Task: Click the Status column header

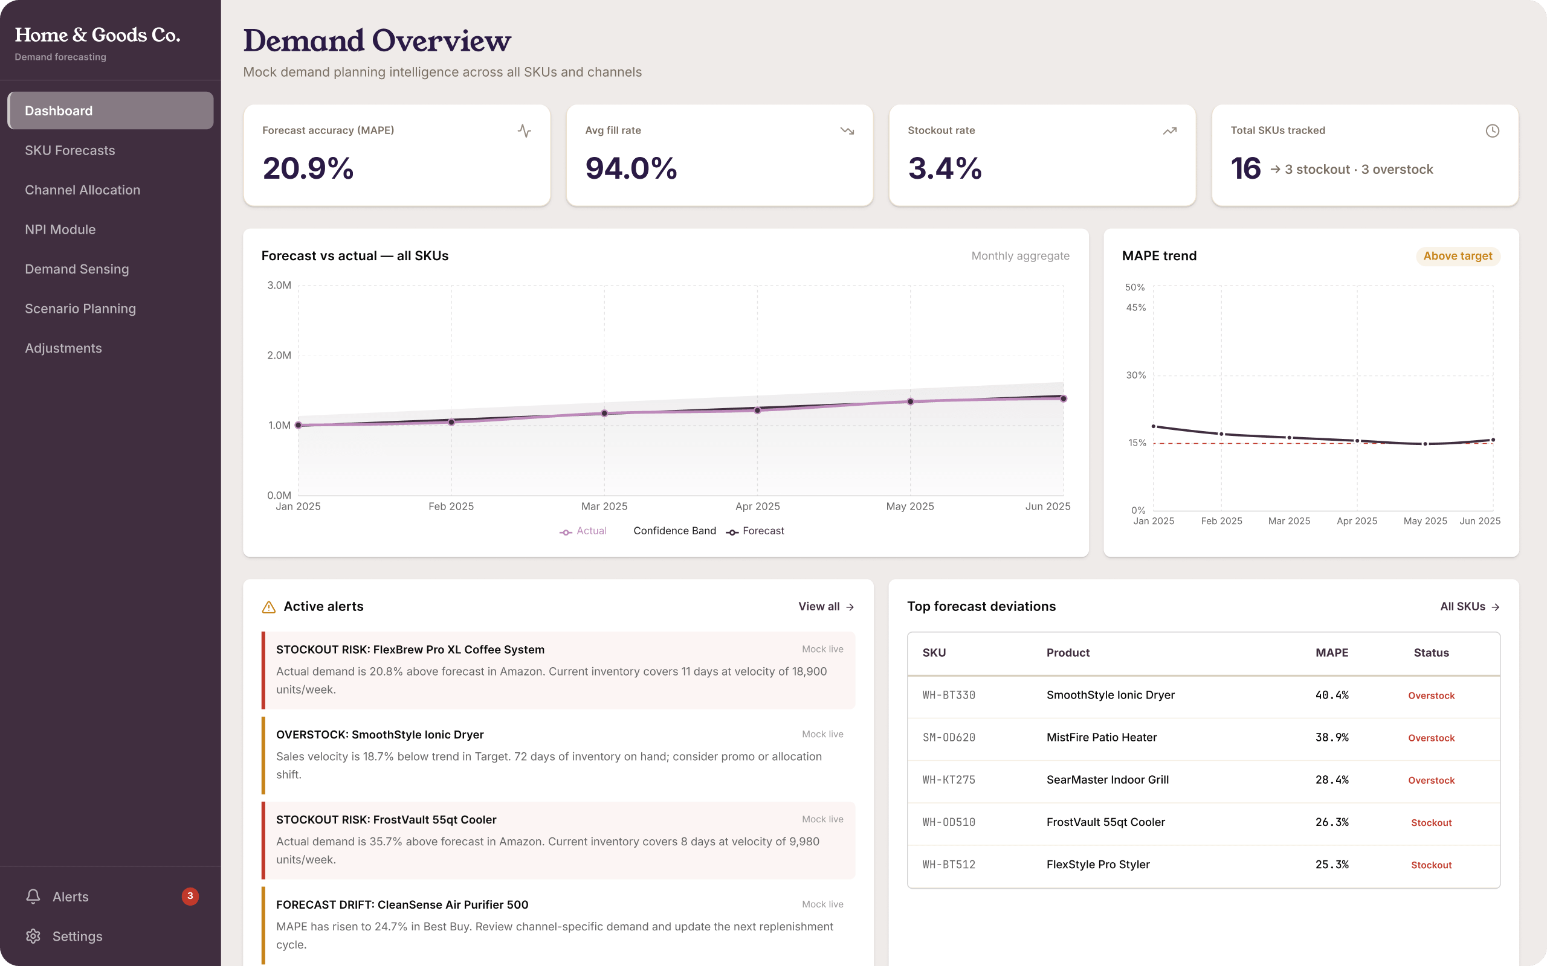Action: coord(1432,653)
